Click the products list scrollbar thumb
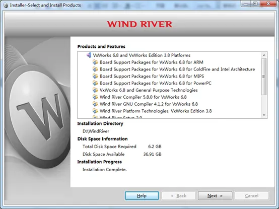Viewport: 279px width, 209px height. point(264,77)
